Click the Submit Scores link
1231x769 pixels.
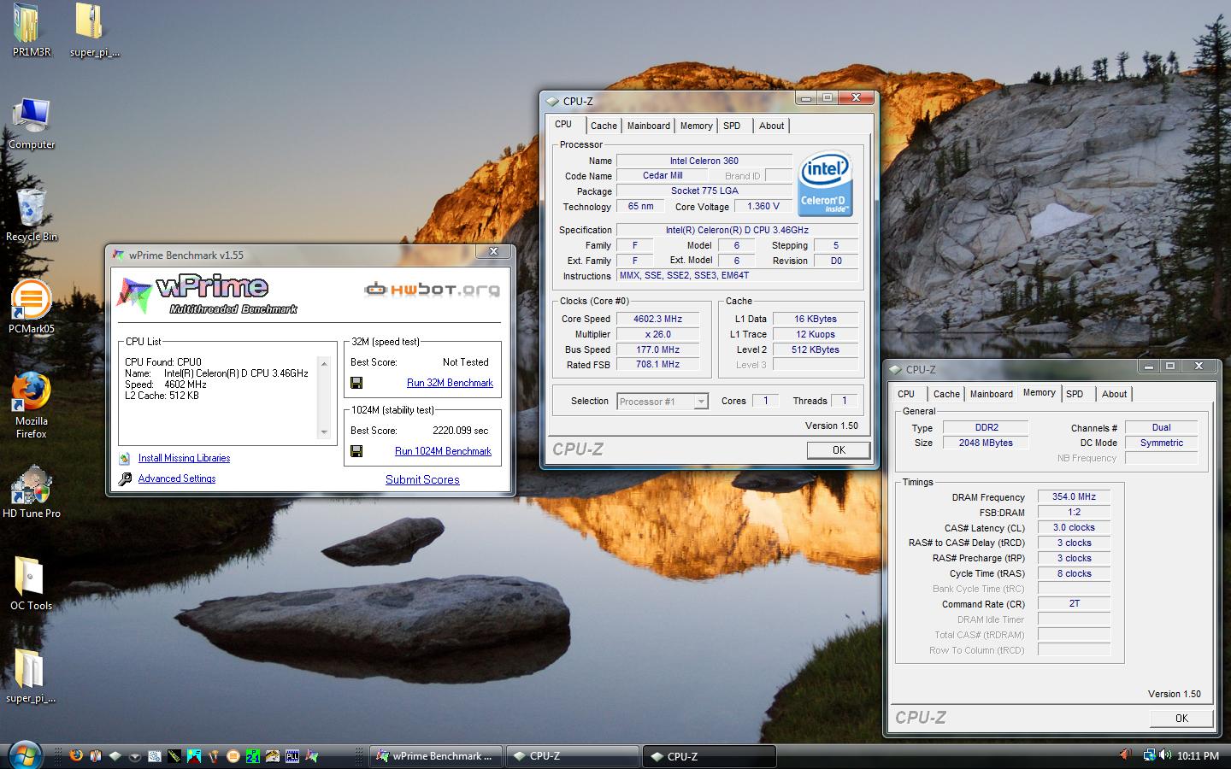422,479
